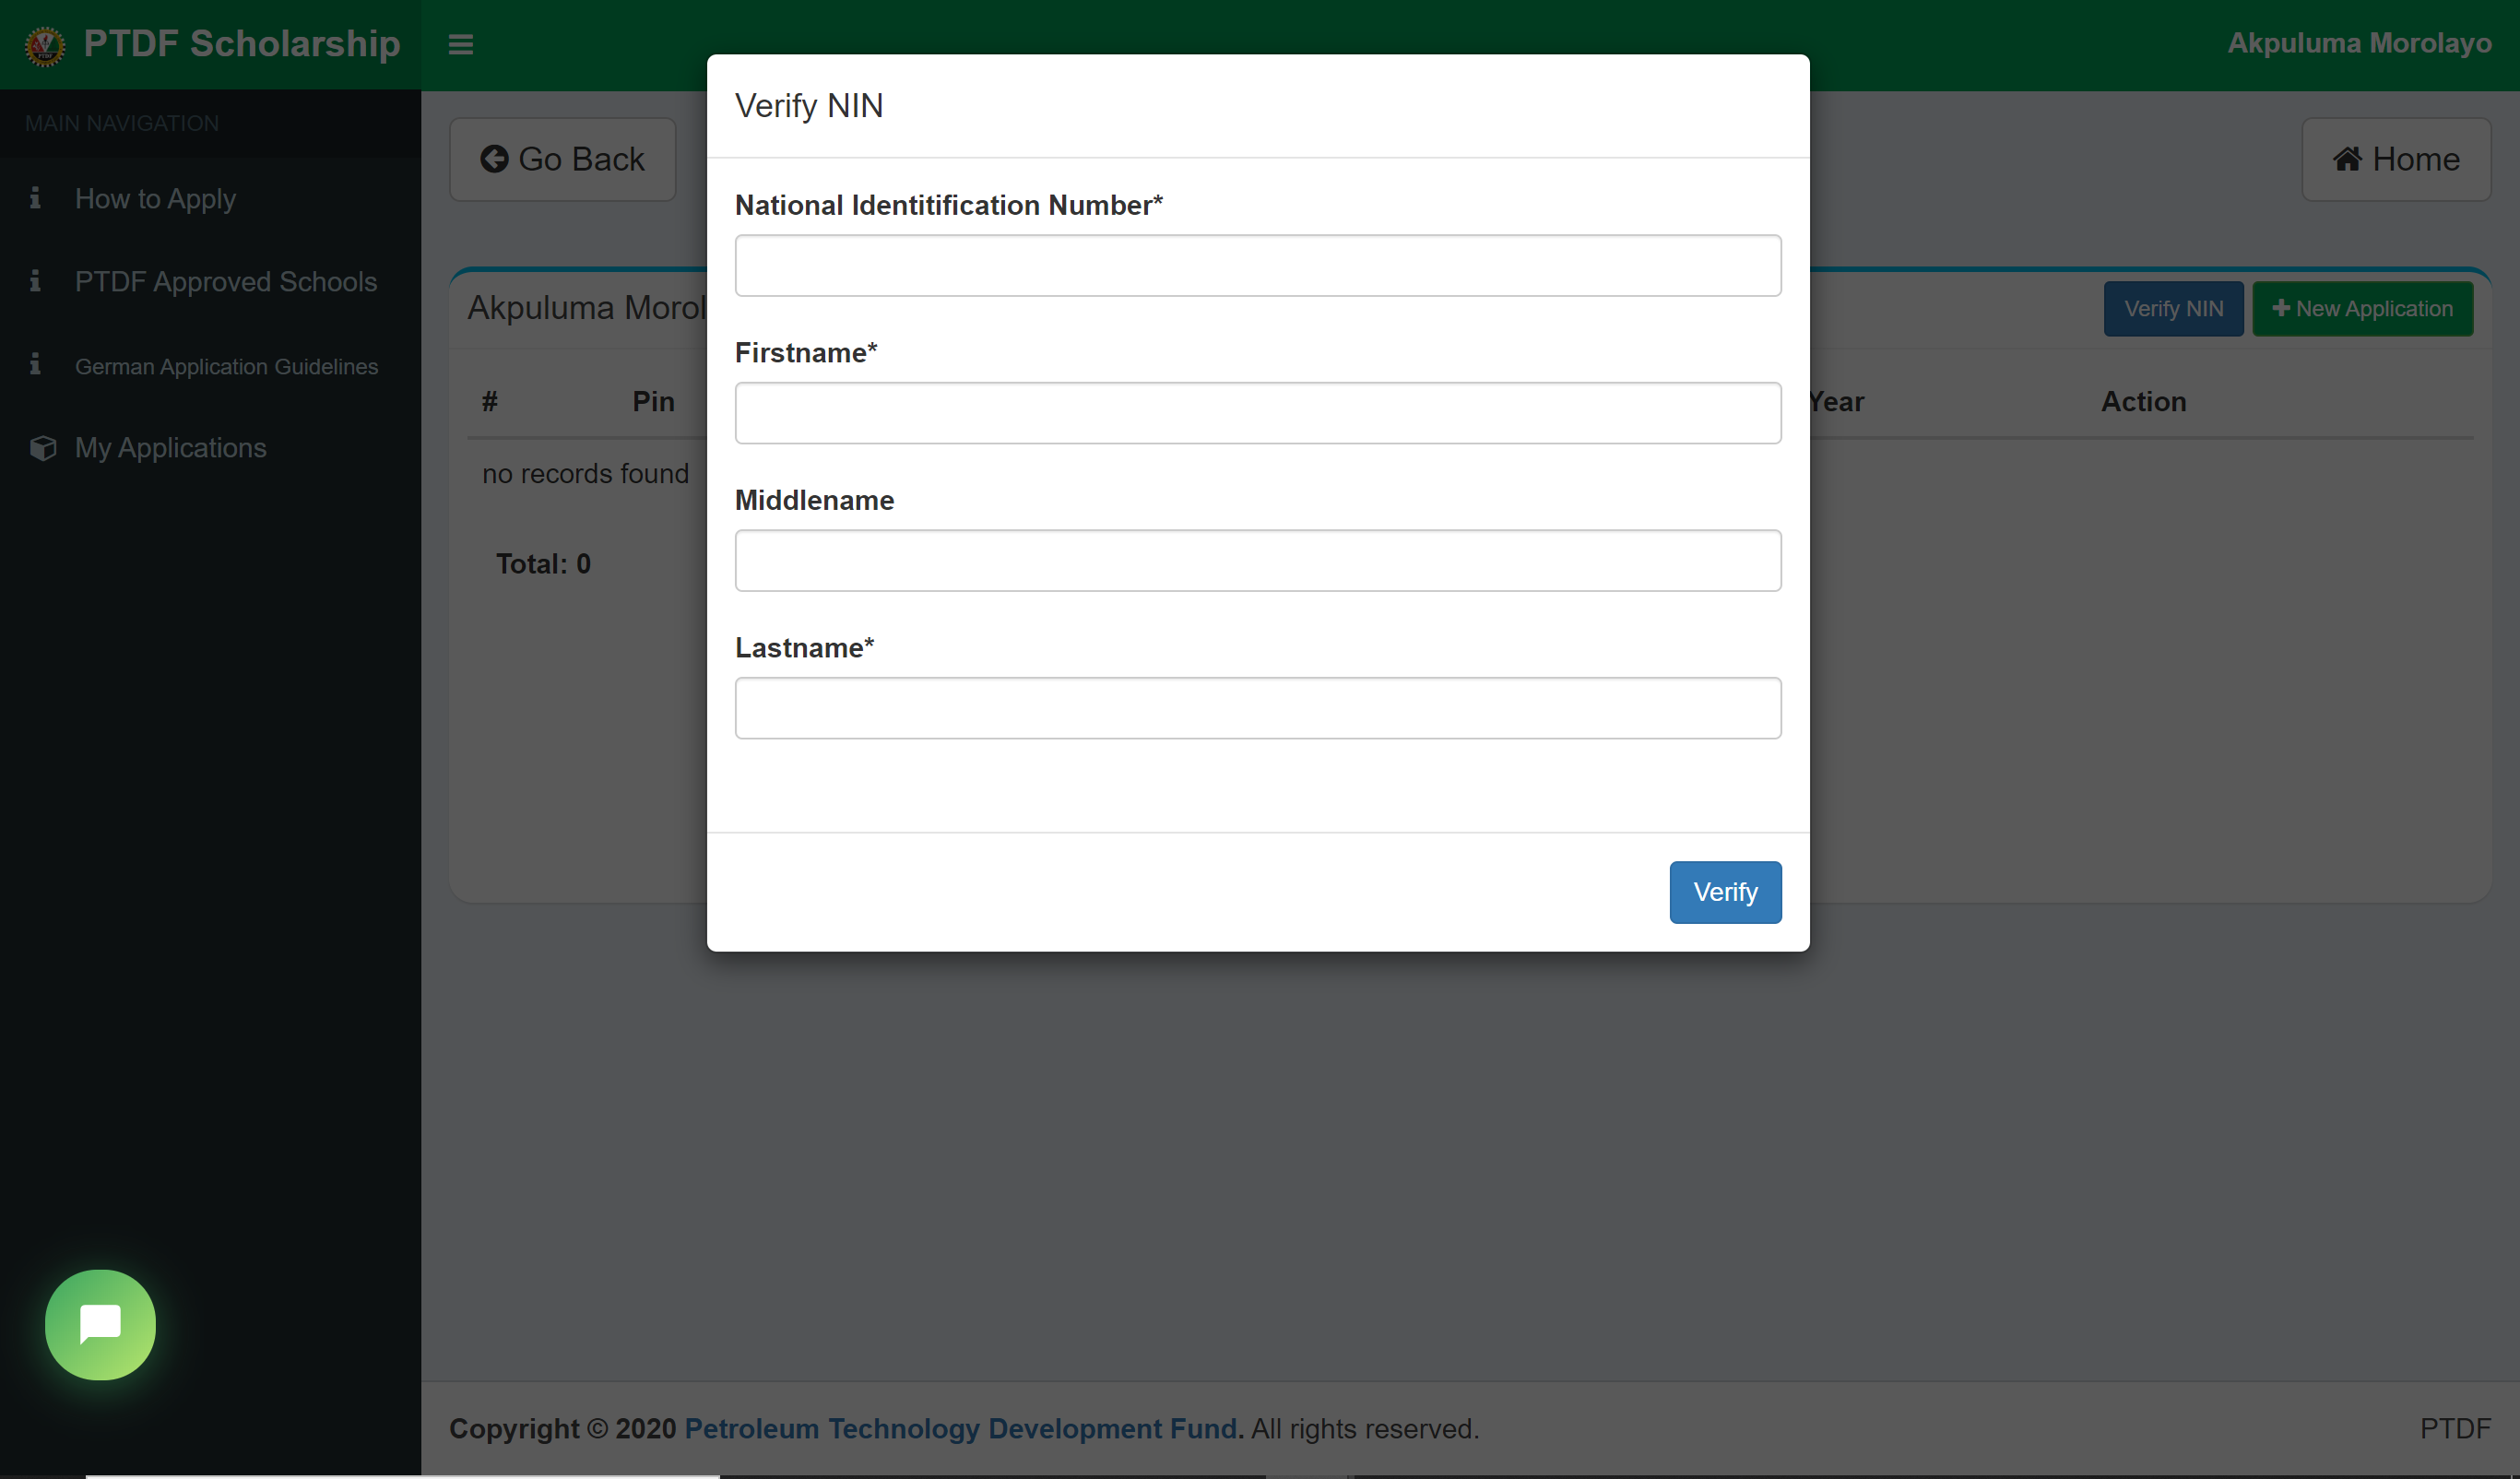
Task: Click the Firstname input field
Action: tap(1257, 412)
